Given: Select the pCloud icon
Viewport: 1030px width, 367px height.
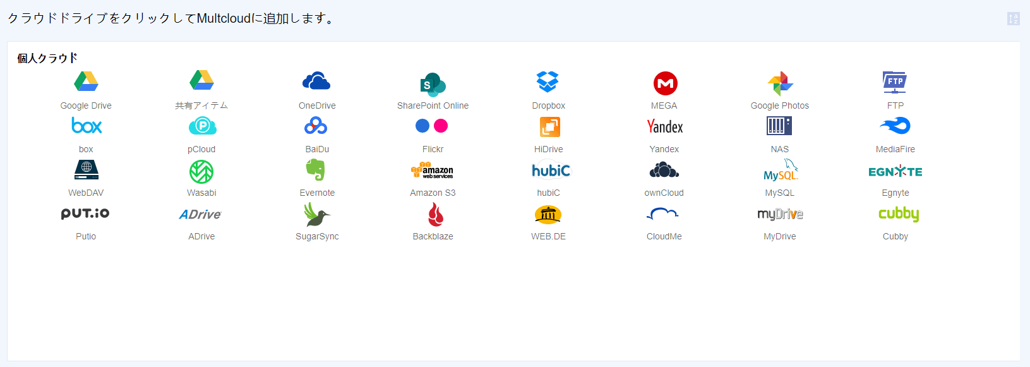Looking at the screenshot, I should click(x=202, y=126).
